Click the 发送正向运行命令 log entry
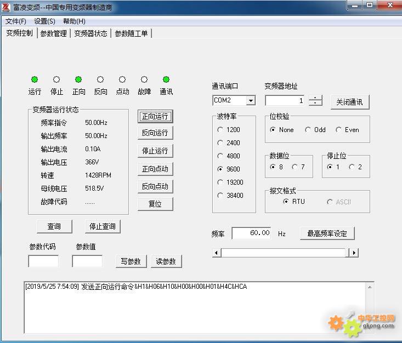The image size is (402, 343). [136, 287]
